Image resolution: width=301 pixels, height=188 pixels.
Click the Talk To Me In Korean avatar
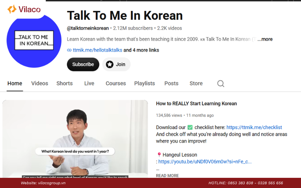tap(34, 41)
